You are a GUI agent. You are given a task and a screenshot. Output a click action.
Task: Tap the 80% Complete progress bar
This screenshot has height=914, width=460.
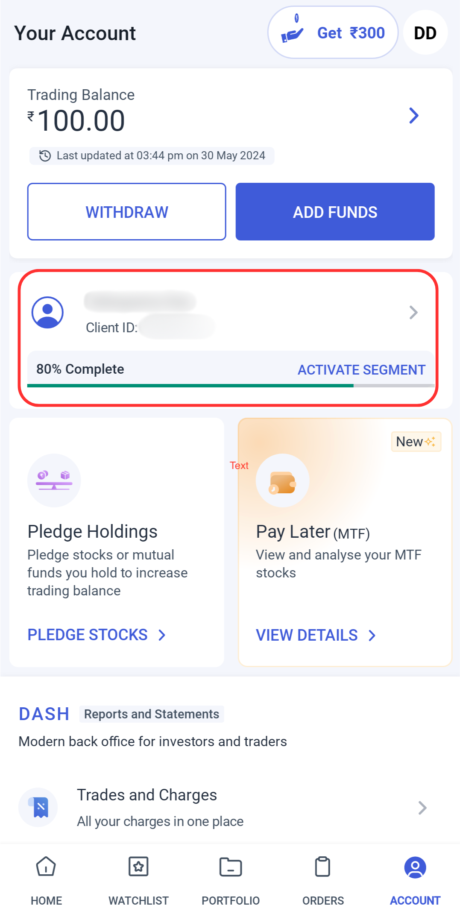[190, 385]
